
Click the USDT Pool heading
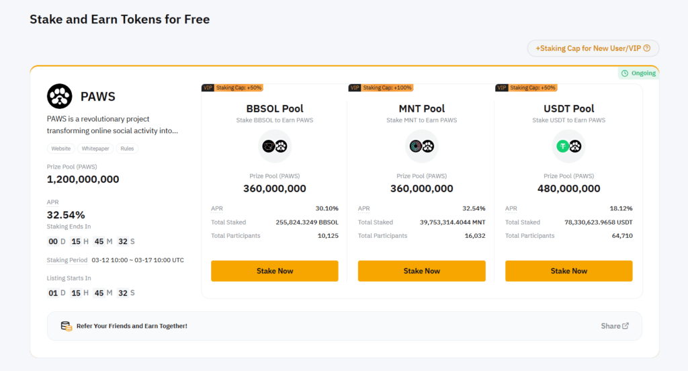pos(568,108)
